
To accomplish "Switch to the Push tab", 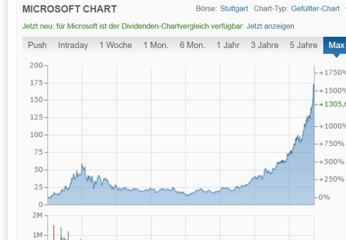I will click(x=37, y=45).
